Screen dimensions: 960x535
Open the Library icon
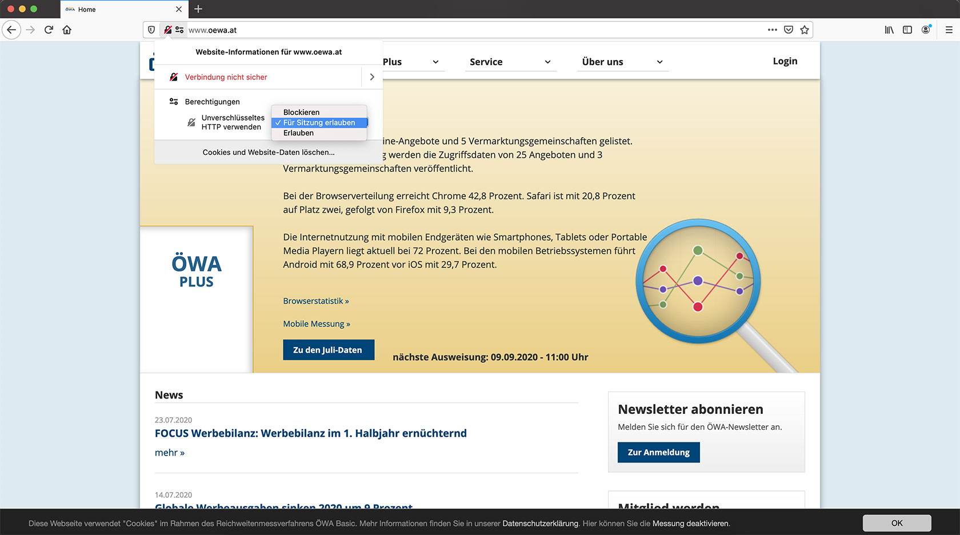coord(889,30)
